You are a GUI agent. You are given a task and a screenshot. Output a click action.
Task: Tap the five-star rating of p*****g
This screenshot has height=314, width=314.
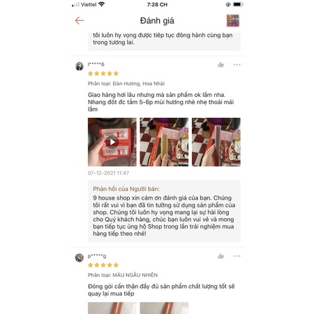[103, 265]
